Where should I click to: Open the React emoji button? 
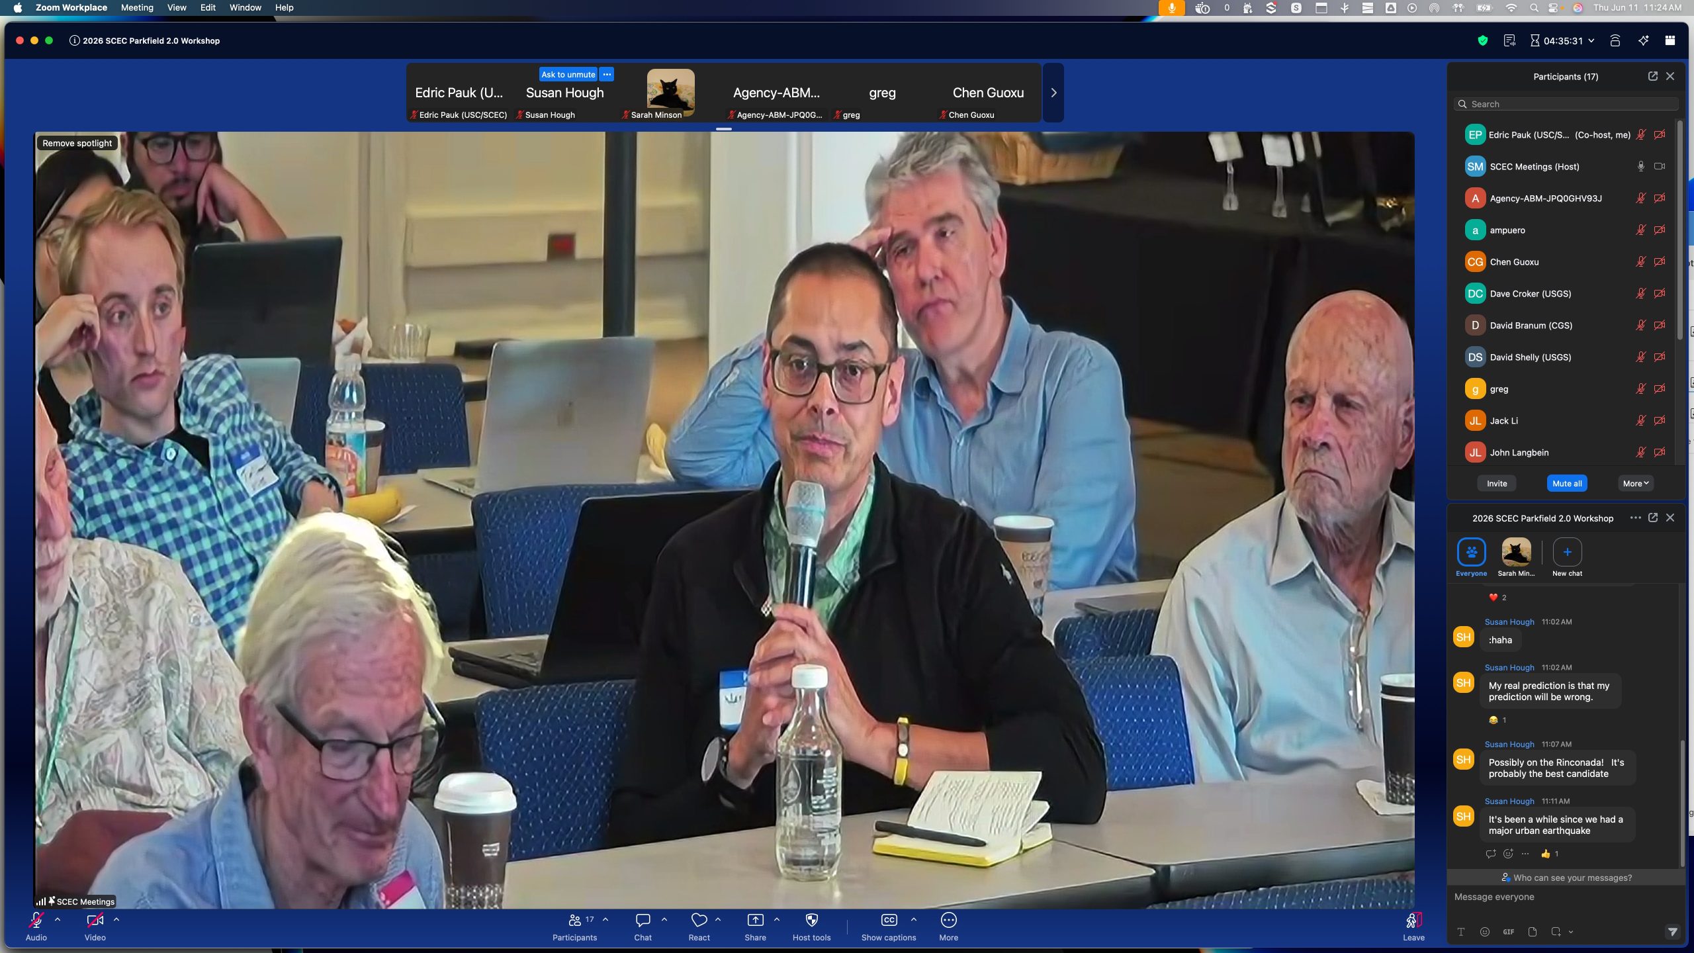click(x=699, y=927)
